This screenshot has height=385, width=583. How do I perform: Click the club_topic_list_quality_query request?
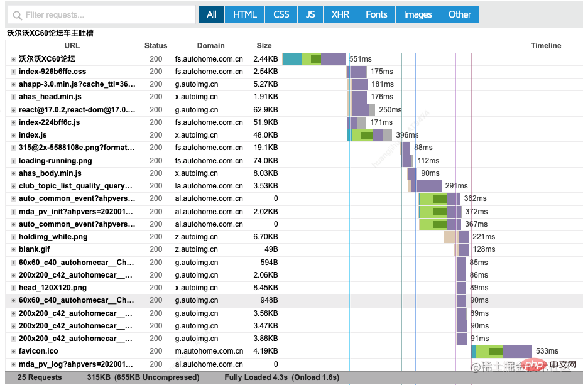pyautogui.click(x=75, y=186)
